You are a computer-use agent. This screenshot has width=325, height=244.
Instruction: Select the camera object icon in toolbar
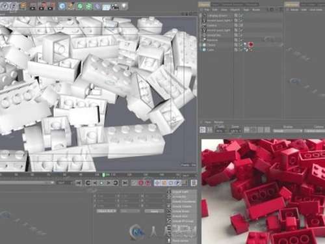(115, 7)
